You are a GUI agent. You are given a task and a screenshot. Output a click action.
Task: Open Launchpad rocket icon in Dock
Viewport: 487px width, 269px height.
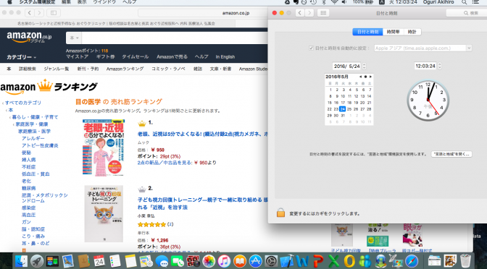37,261
